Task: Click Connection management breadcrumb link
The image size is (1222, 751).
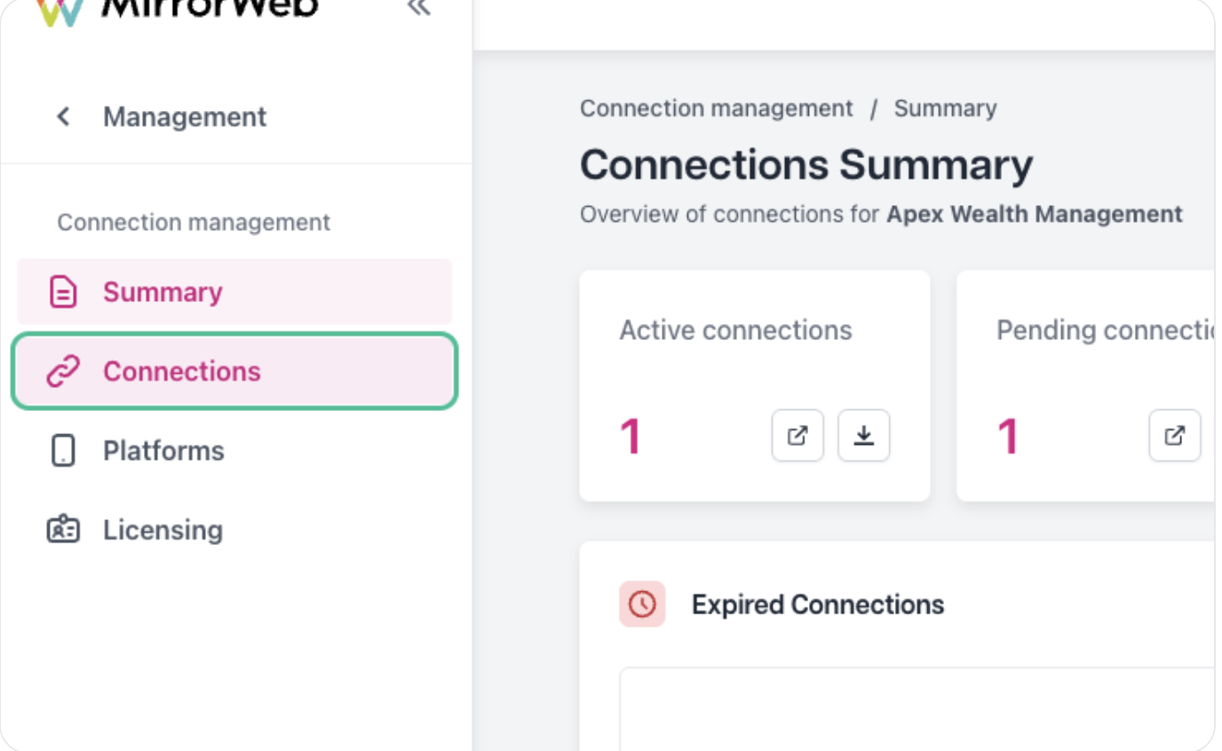Action: tap(716, 108)
